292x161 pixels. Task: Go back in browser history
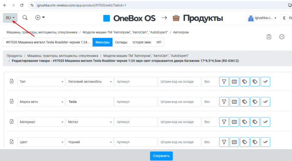(5, 5)
